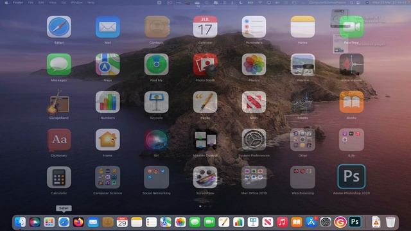Click Finder in the Dock
This screenshot has width=411, height=231.
coord(20,223)
